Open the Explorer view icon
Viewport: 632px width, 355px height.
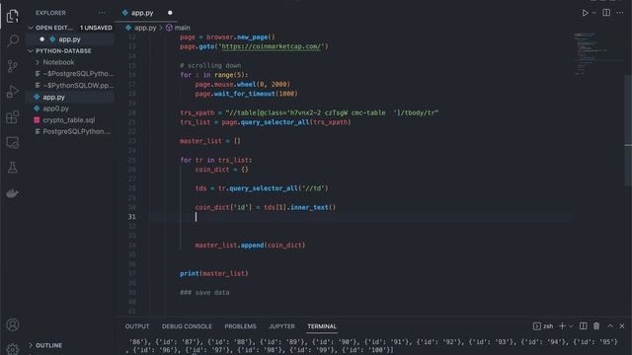click(13, 16)
